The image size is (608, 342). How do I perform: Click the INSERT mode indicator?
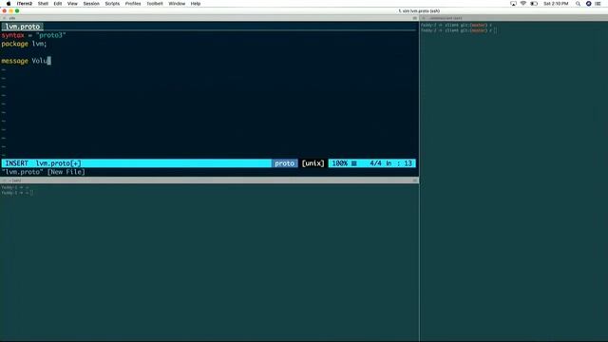pyautogui.click(x=16, y=163)
